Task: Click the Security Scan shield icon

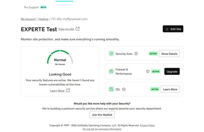Action: point(111,54)
